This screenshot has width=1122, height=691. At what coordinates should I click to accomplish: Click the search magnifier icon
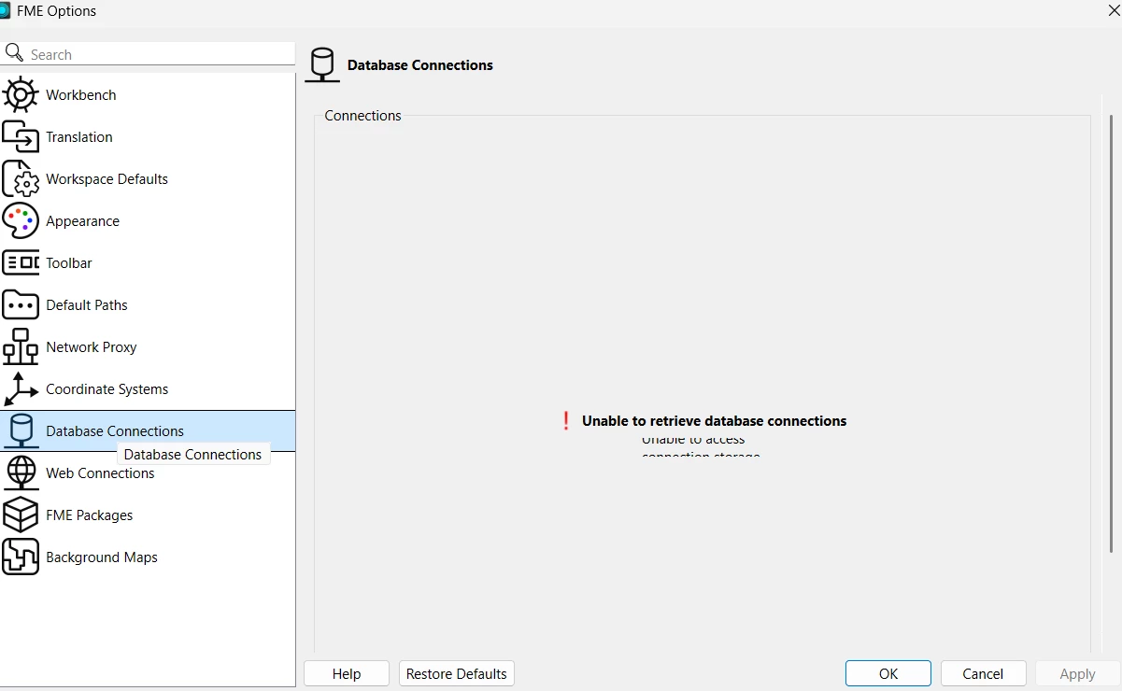pyautogui.click(x=14, y=53)
